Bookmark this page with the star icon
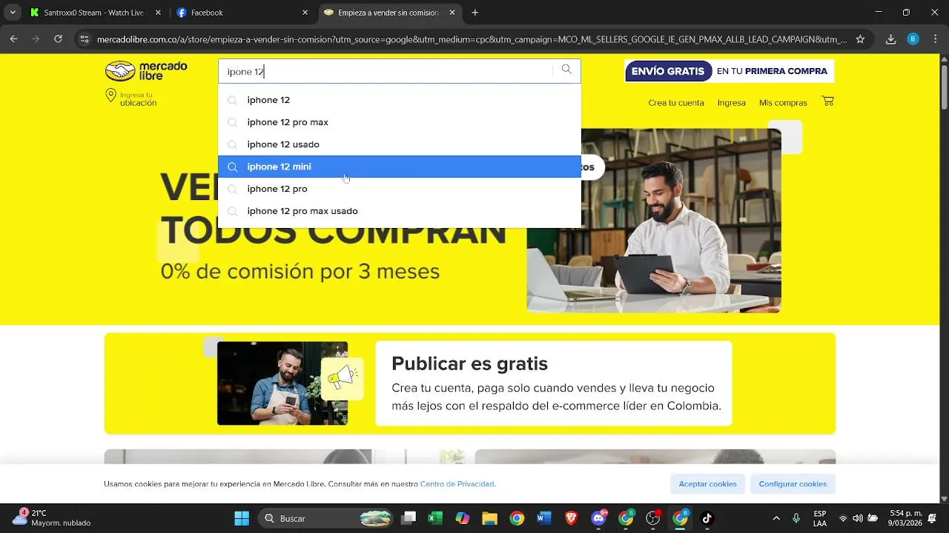Image resolution: width=949 pixels, height=533 pixels. click(860, 39)
